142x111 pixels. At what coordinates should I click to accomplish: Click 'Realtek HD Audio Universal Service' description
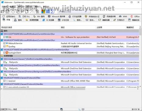click(x=76, y=43)
